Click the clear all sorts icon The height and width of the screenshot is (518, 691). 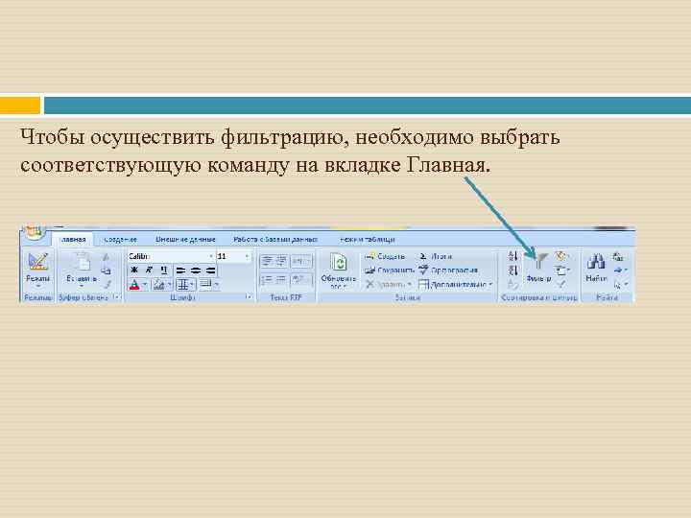point(512,285)
